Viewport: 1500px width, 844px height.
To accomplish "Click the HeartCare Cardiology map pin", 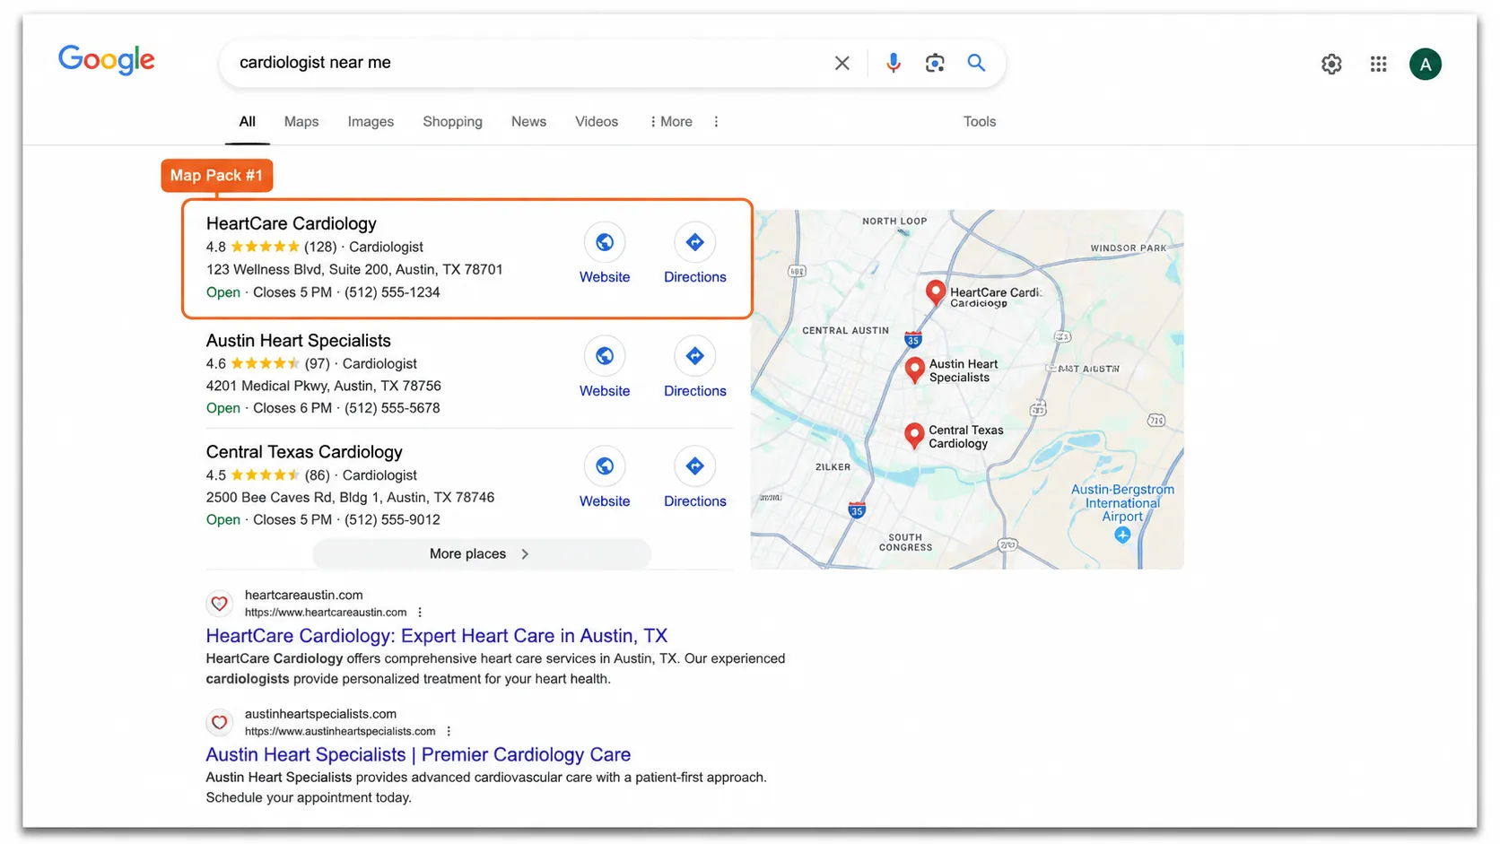I will (x=935, y=292).
